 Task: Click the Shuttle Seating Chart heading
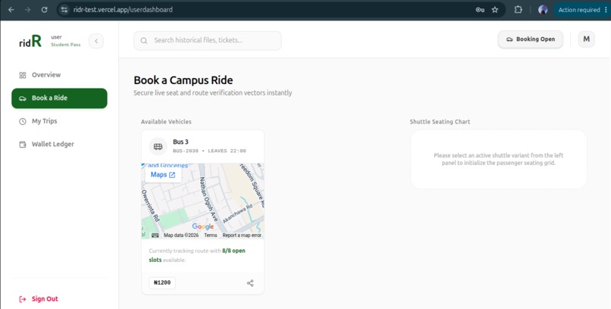(x=440, y=121)
